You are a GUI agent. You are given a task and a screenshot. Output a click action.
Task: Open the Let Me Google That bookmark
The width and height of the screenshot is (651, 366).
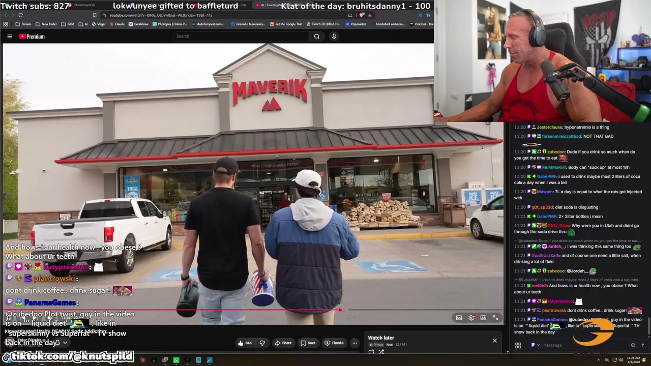click(286, 24)
